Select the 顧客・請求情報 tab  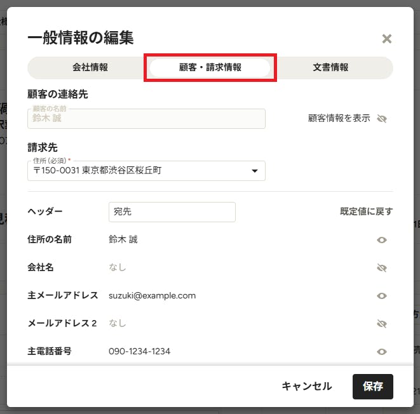(x=210, y=67)
